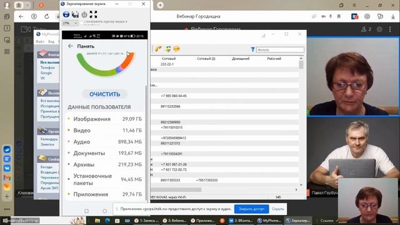Open Видео storage entry
The height and width of the screenshot is (225, 400).
coord(104,131)
